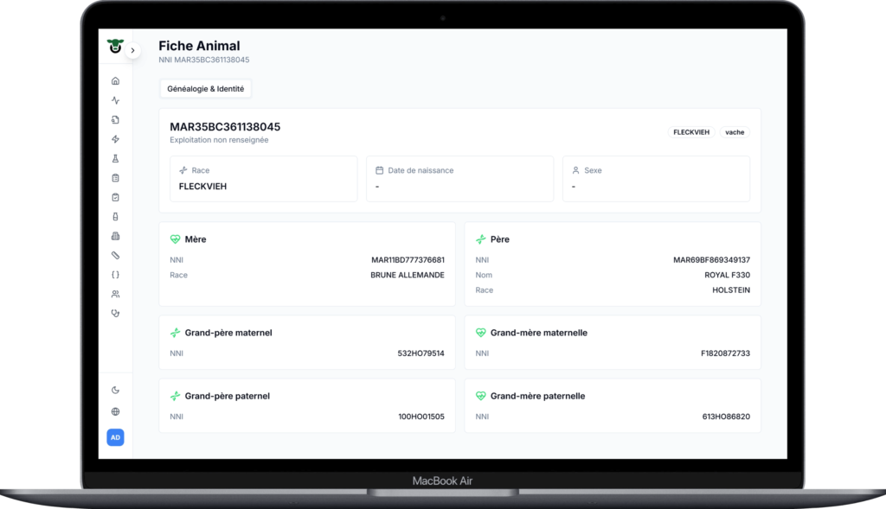
Task: Click maternal grandfather NNI 532HO79514
Action: coord(421,353)
